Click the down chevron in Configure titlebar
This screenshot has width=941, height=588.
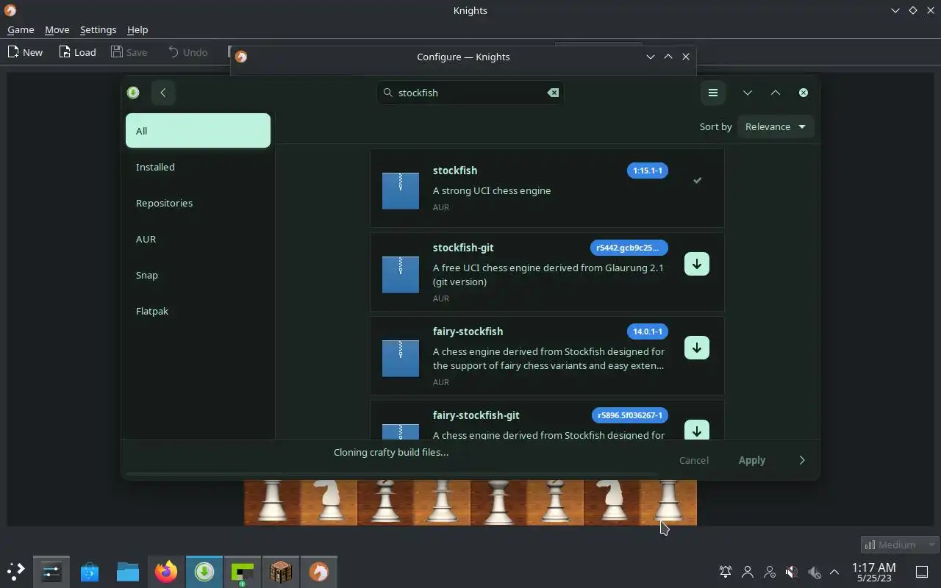point(651,57)
